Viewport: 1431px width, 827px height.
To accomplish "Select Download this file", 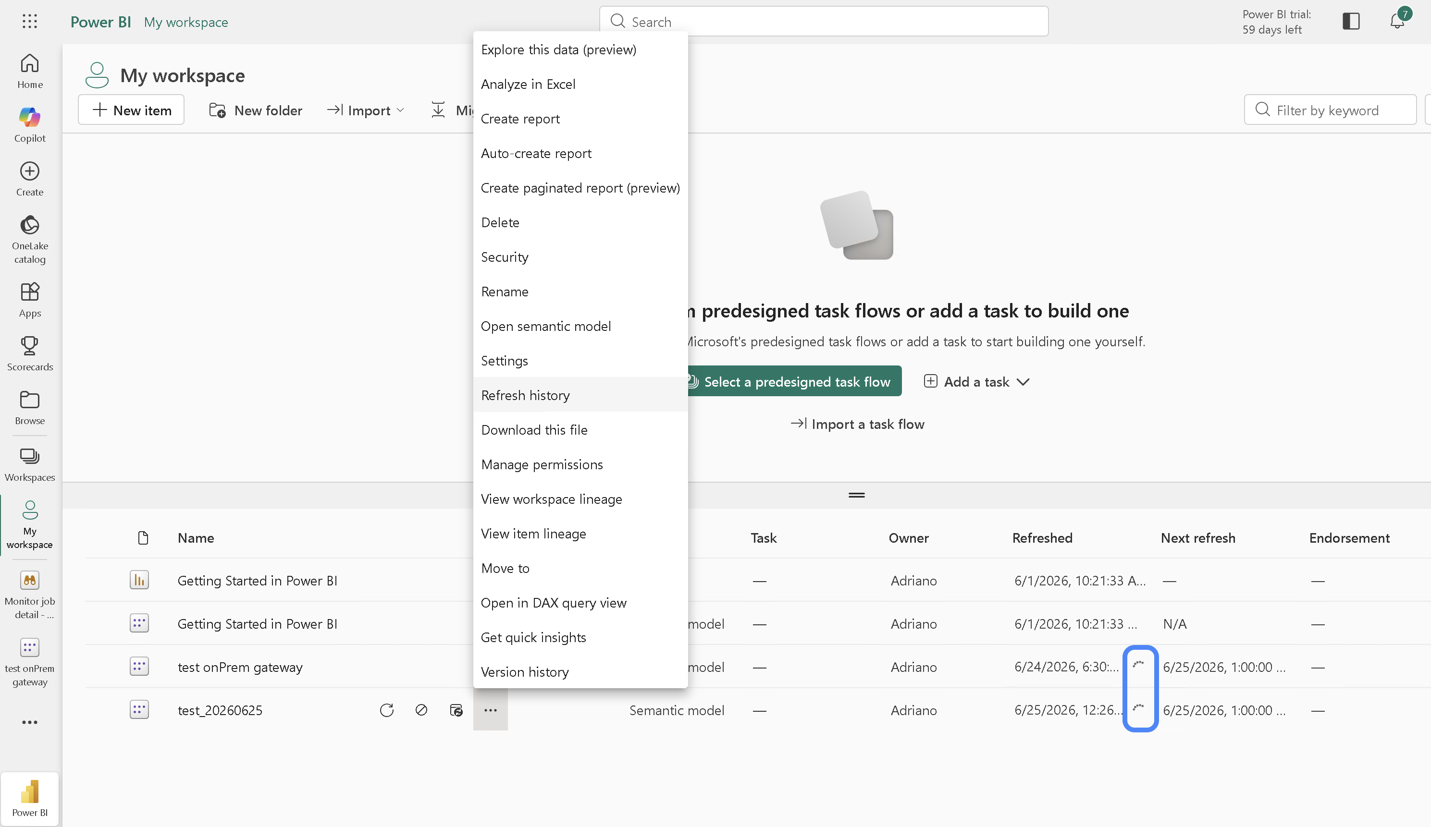I will click(x=580, y=430).
